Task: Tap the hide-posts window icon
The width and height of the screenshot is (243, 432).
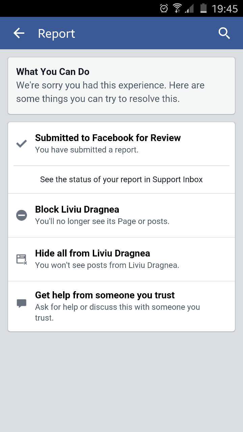Action: 22,259
